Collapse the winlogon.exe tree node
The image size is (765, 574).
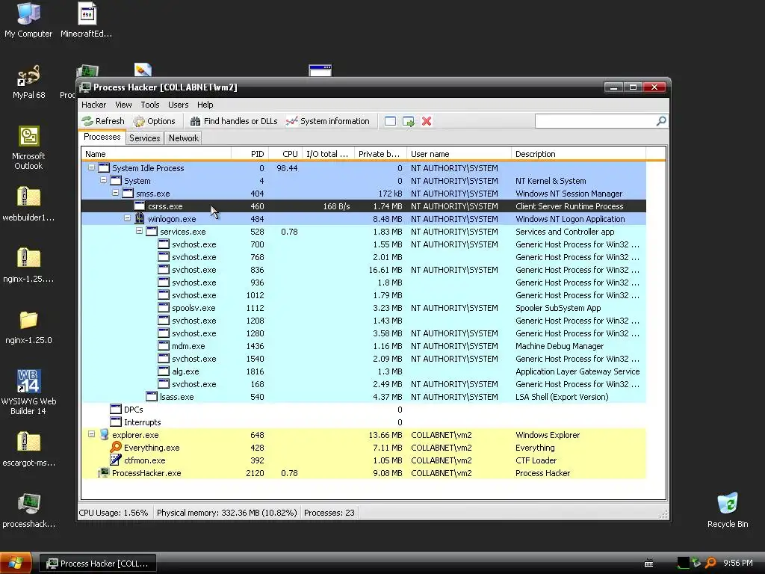(127, 218)
